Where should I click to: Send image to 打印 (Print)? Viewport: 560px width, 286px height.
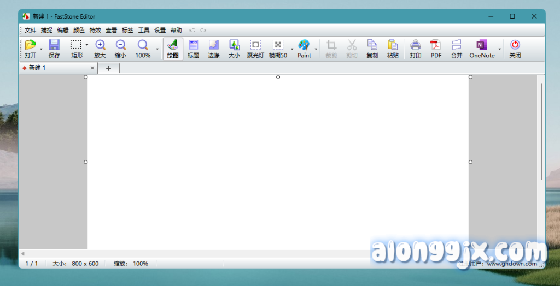(x=416, y=49)
